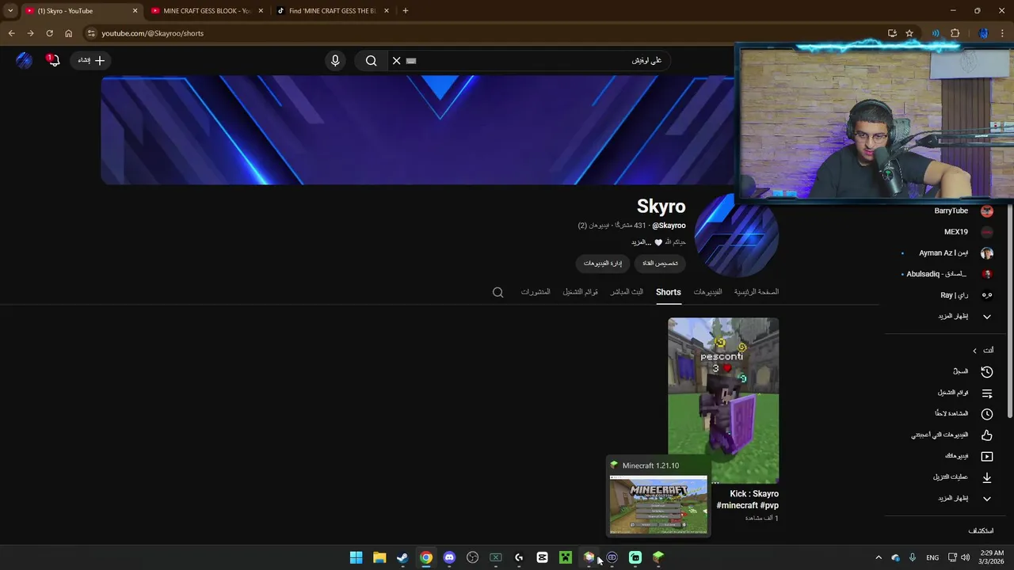
Task: Open the Extensions puzzle icon in Chrome
Action: [955, 33]
